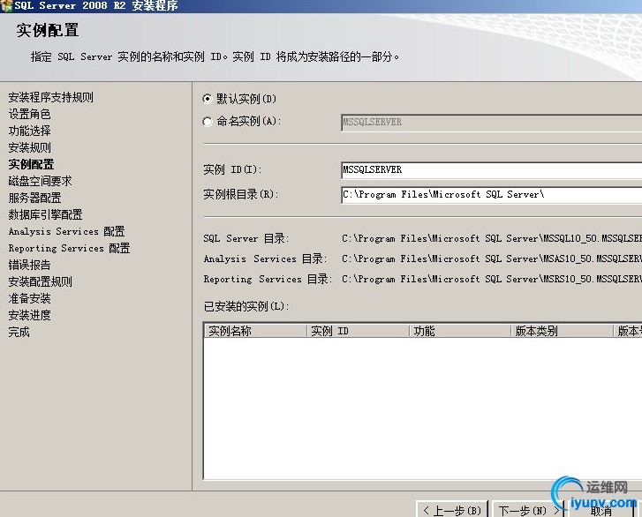Select 安装配置规则 step in sidebar
Viewport: 642px width, 517px height.
pos(40,281)
